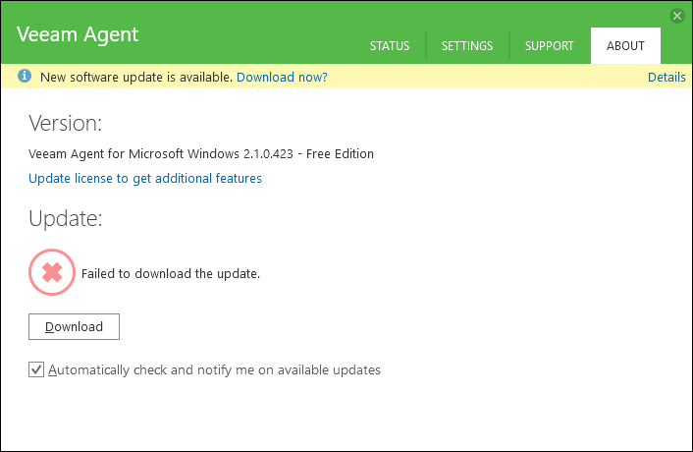Open the STATUS tab

[390, 45]
